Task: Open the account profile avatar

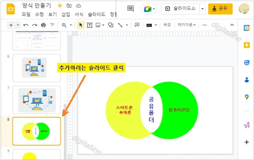Action: tap(244, 9)
